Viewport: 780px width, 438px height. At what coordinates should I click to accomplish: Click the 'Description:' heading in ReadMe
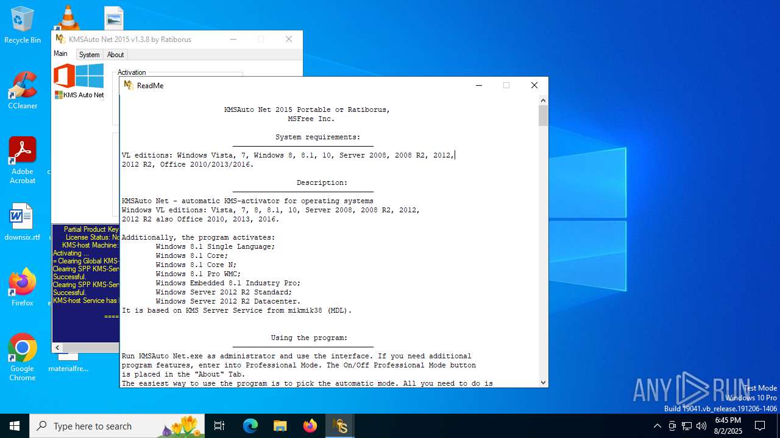click(x=322, y=182)
